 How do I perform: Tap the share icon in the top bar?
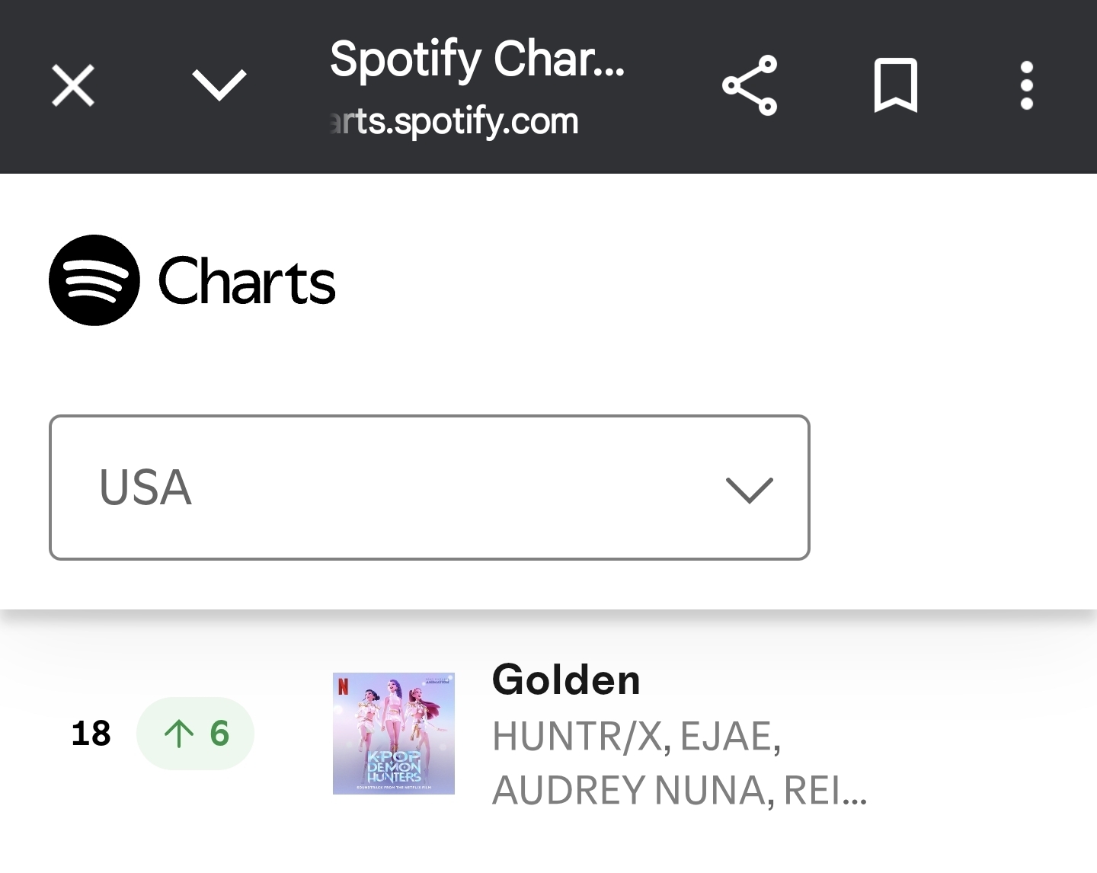tap(750, 85)
